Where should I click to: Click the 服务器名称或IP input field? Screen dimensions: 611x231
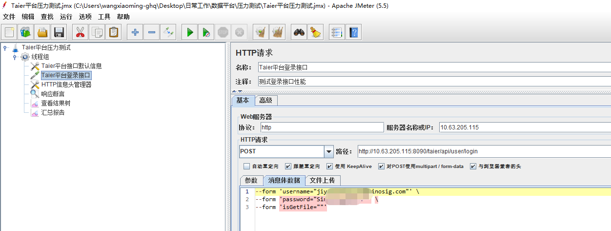(x=525, y=127)
